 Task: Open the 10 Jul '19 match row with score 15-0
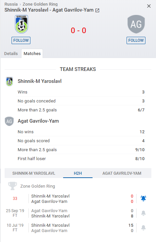(70, 228)
